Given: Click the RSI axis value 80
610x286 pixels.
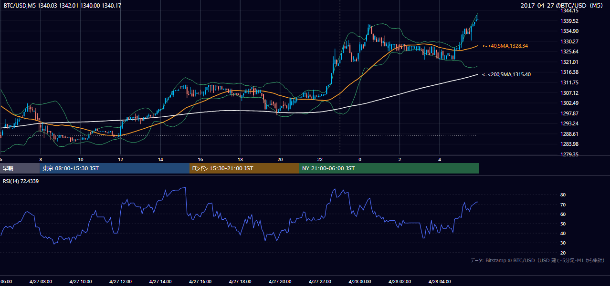Looking at the screenshot, I should pyautogui.click(x=563, y=195).
